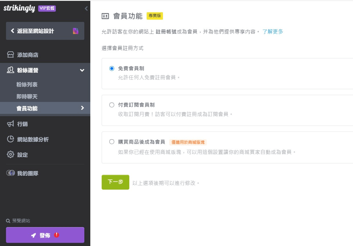Select the 行銷 megaphone icon
This screenshot has height=246, width=353.
click(10, 124)
